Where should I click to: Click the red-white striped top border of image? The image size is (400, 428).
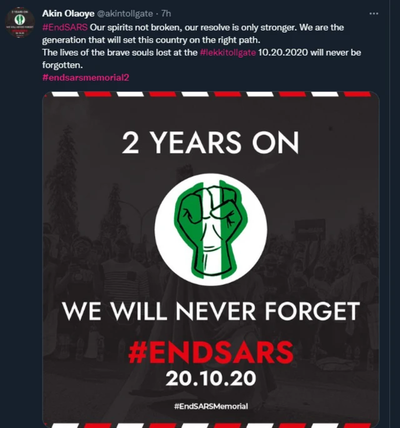211,94
